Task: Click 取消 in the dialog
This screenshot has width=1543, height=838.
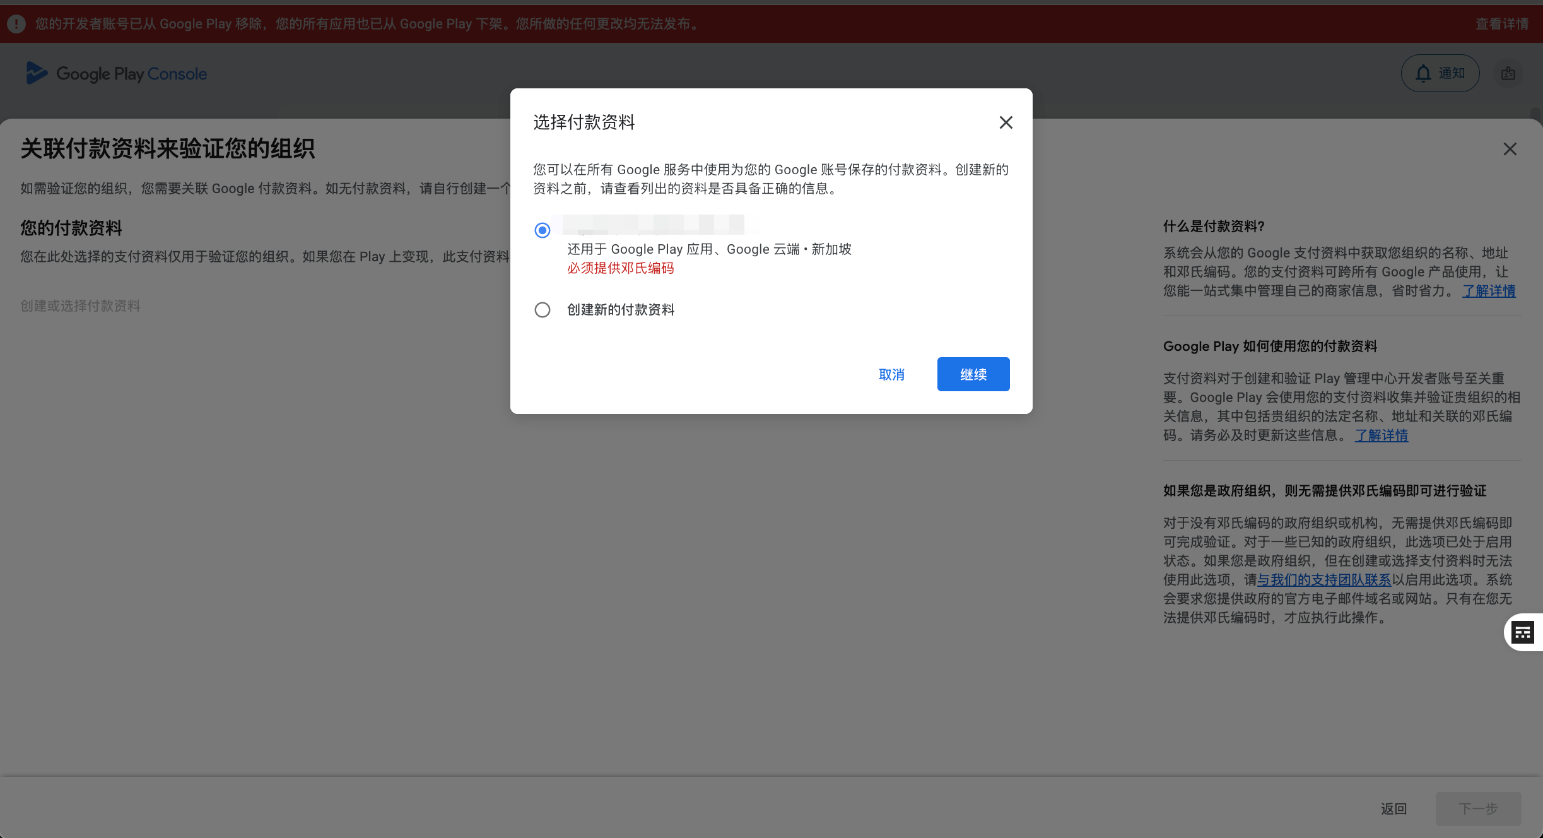Action: coord(891,375)
